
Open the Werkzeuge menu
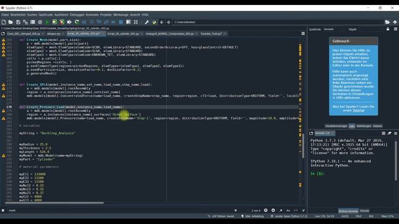click(x=120, y=15)
